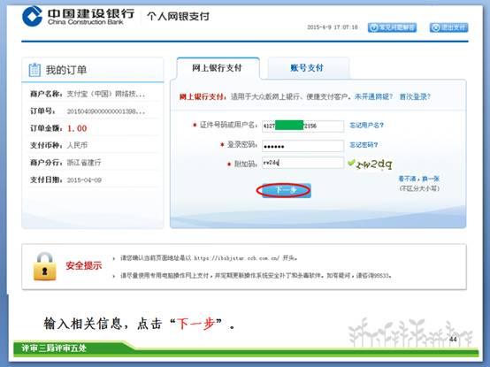Viewport: 490px width, 367px height.
Task: Open the 未开通网银? link
Action: point(373,96)
